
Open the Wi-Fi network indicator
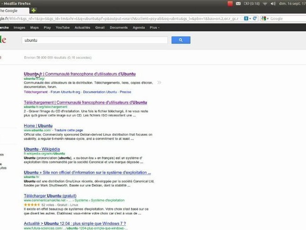(265, 4)
